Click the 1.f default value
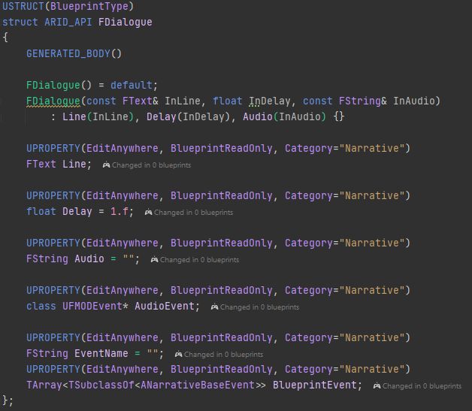Image resolution: width=472 pixels, height=411 pixels. click(120, 212)
